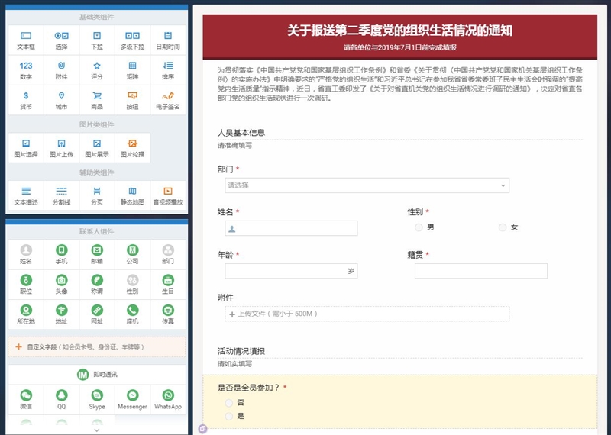Add the 电子签名 e-signature component
Image resolution: width=611 pixels, height=435 pixels.
click(x=168, y=101)
